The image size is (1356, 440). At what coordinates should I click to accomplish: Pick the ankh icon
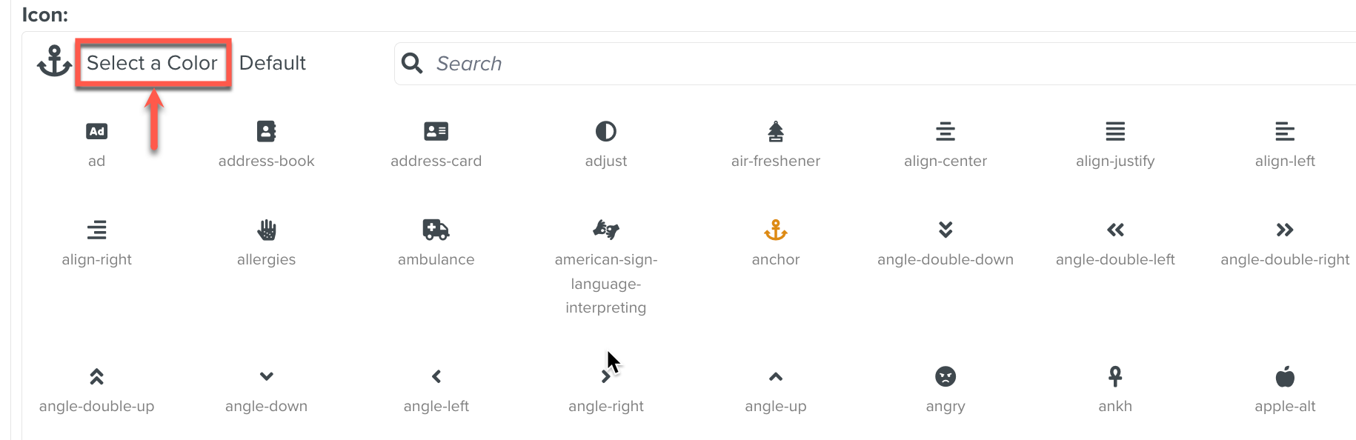tap(1115, 376)
